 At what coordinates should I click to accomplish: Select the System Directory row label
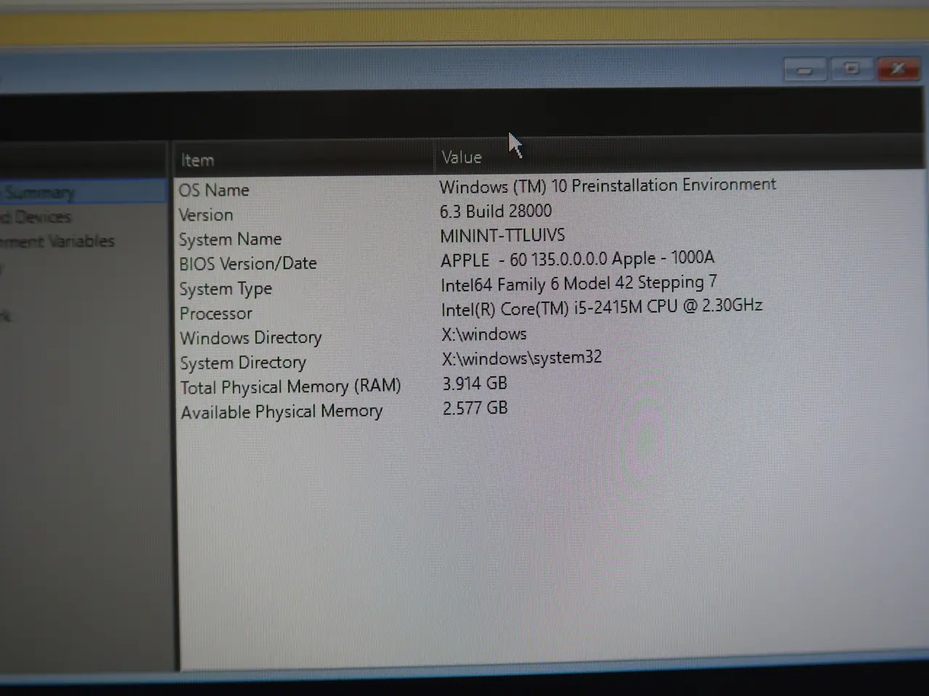click(243, 362)
